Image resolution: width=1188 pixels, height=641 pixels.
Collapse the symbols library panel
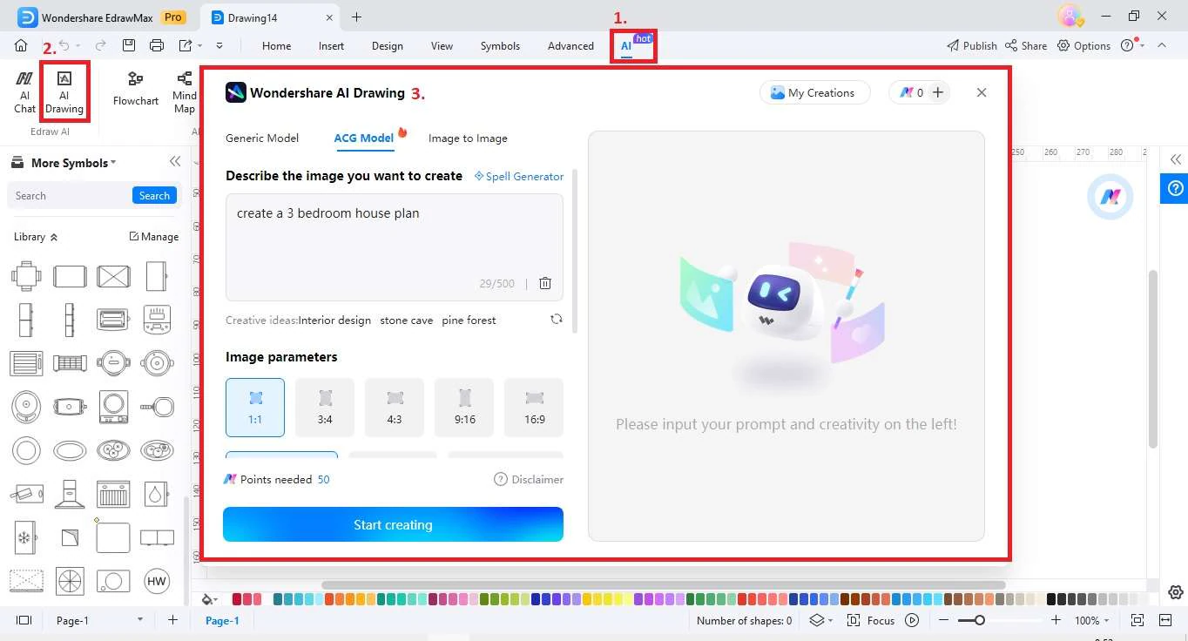[175, 161]
